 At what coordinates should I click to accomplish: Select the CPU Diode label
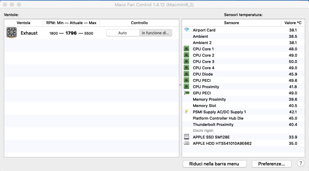tap(203, 74)
